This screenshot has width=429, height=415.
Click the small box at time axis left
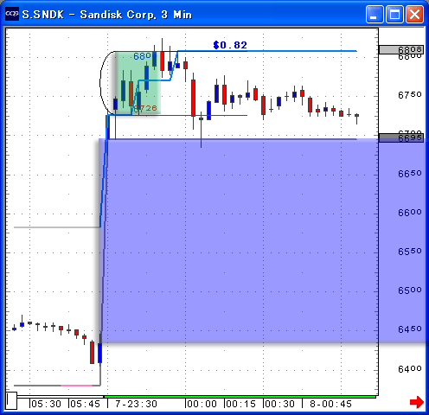point(11,400)
